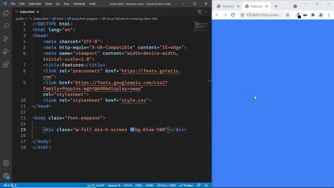Open the browser profile avatar
Viewport: 334px width, 188px height.
click(321, 15)
